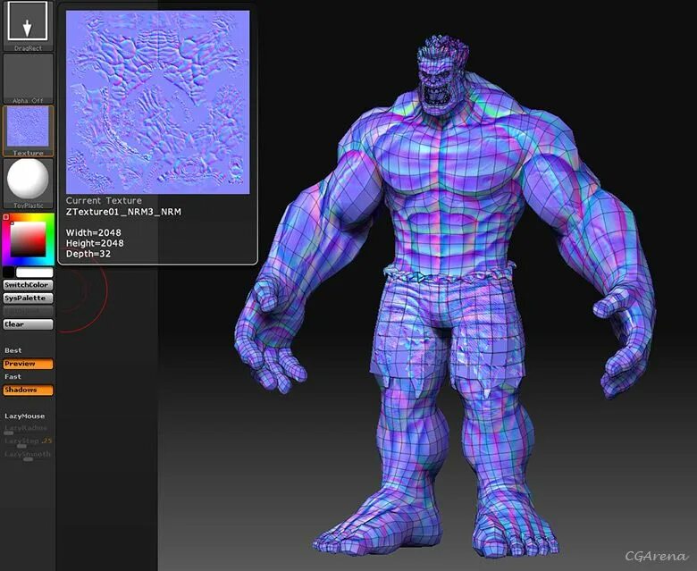
Task: Click the Depth=32 text
Action: pos(88,254)
